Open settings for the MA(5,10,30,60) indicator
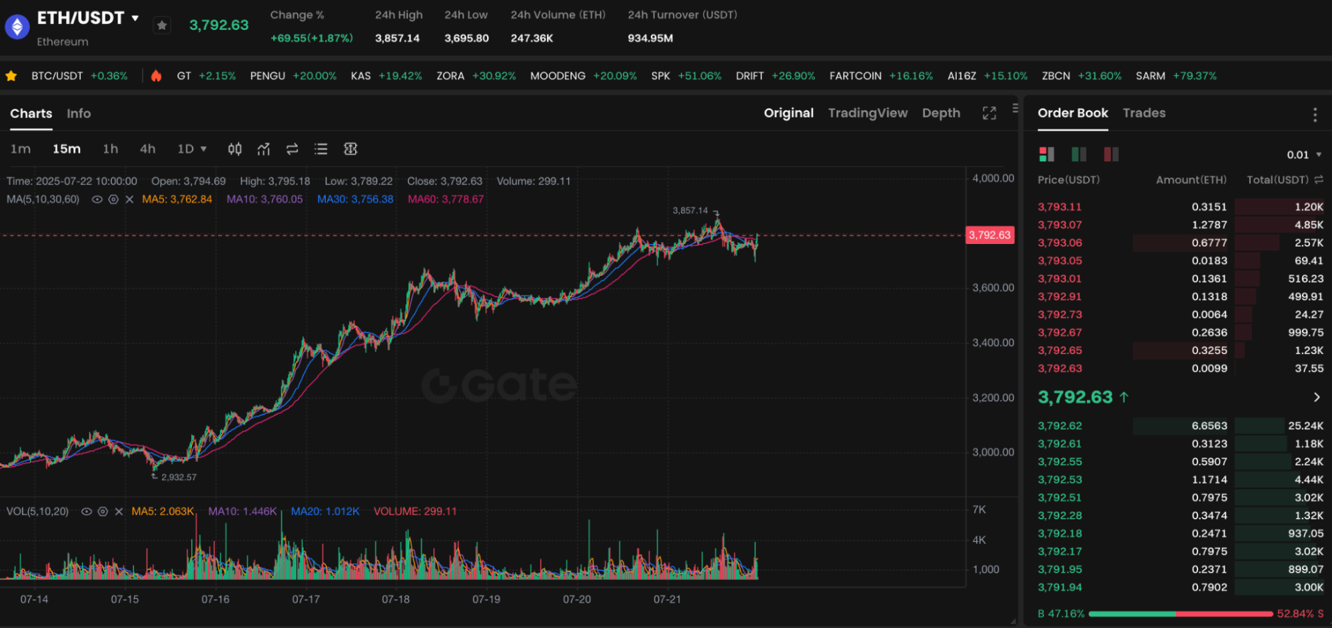 tap(113, 199)
